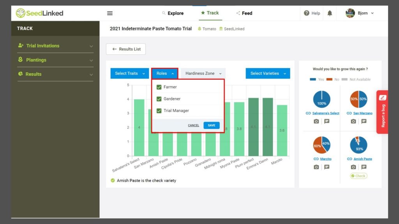Click the Tomato crop tag
The image size is (399, 224).
point(207,29)
